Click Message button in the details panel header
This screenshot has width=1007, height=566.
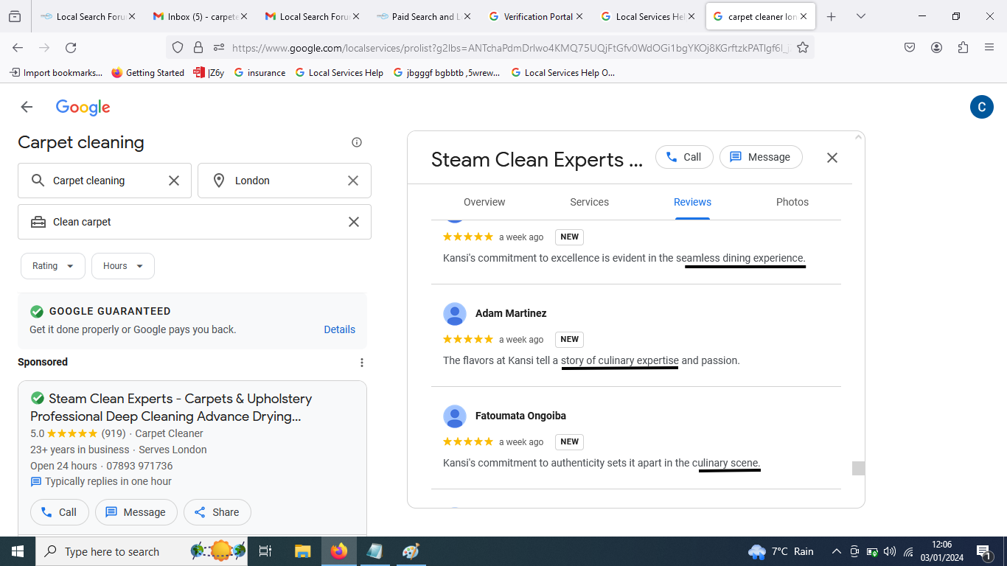pyautogui.click(x=761, y=157)
